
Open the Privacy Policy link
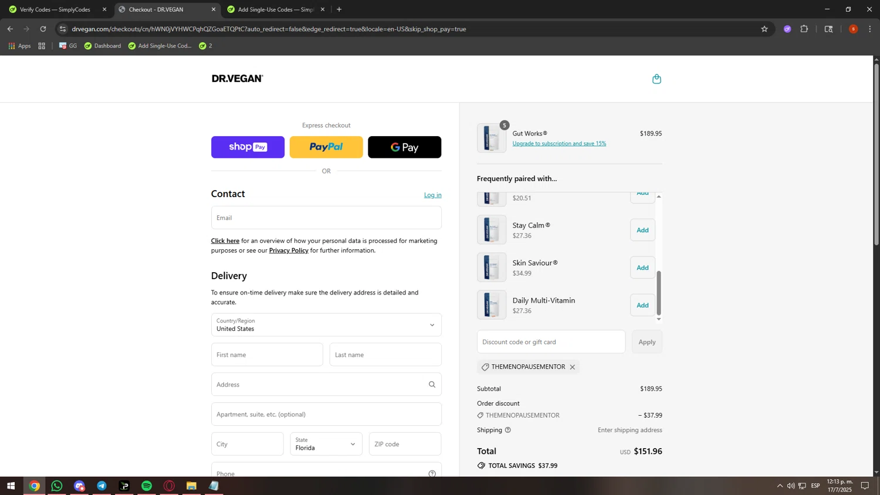tap(289, 250)
